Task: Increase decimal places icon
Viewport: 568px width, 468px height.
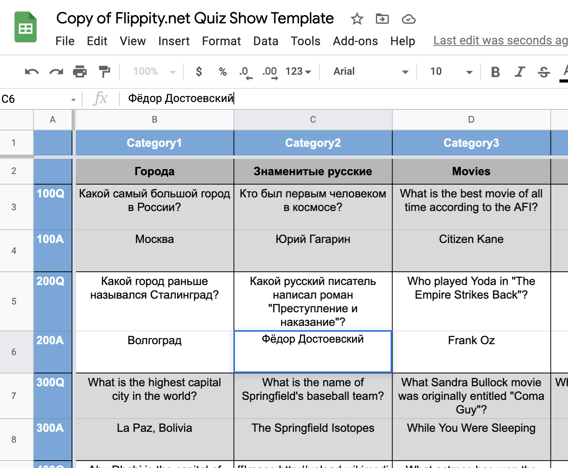Action: tap(270, 72)
